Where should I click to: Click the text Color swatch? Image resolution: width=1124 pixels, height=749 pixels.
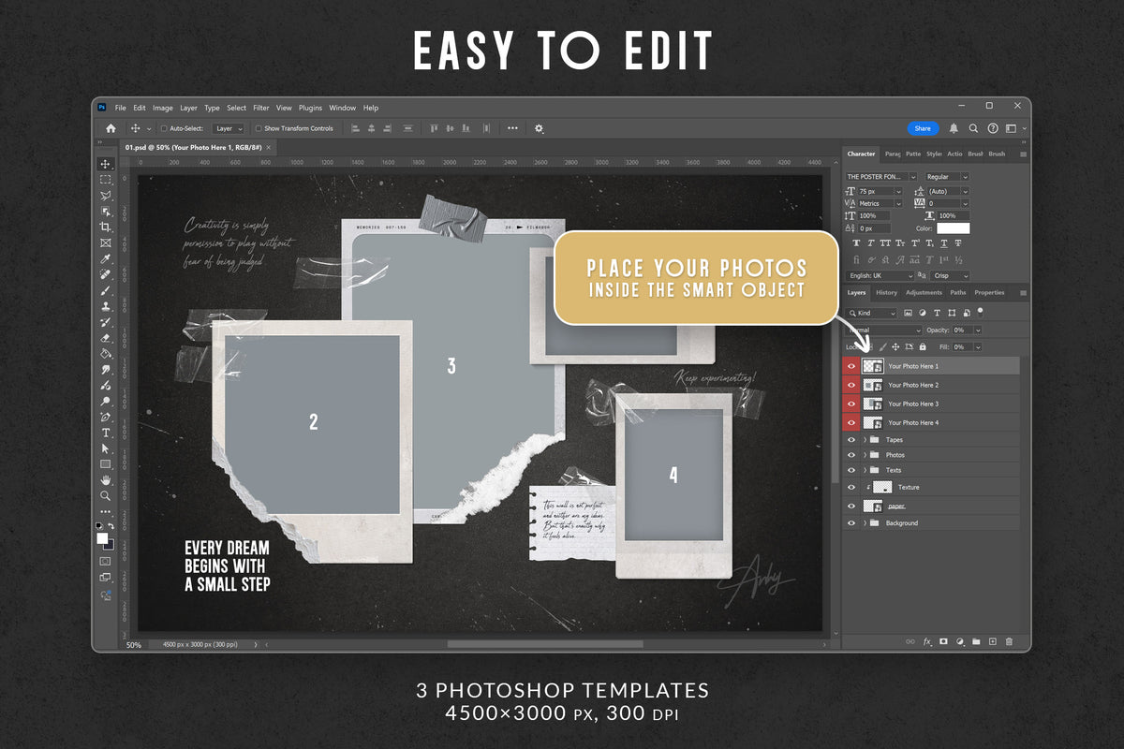954,228
